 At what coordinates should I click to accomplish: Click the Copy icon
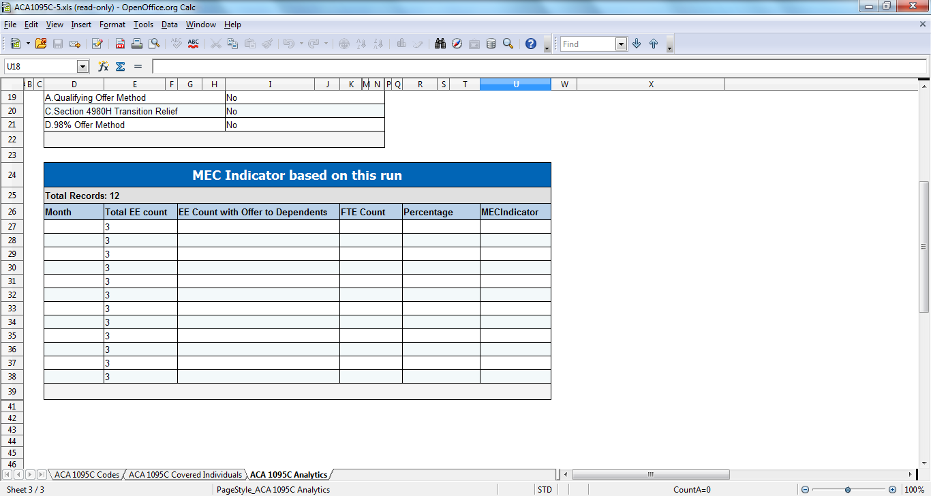(232, 44)
